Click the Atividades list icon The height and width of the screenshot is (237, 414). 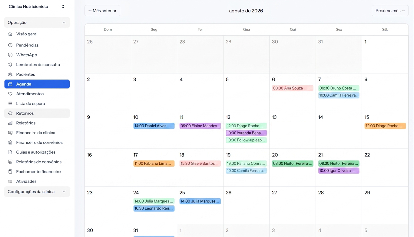(x=10, y=181)
